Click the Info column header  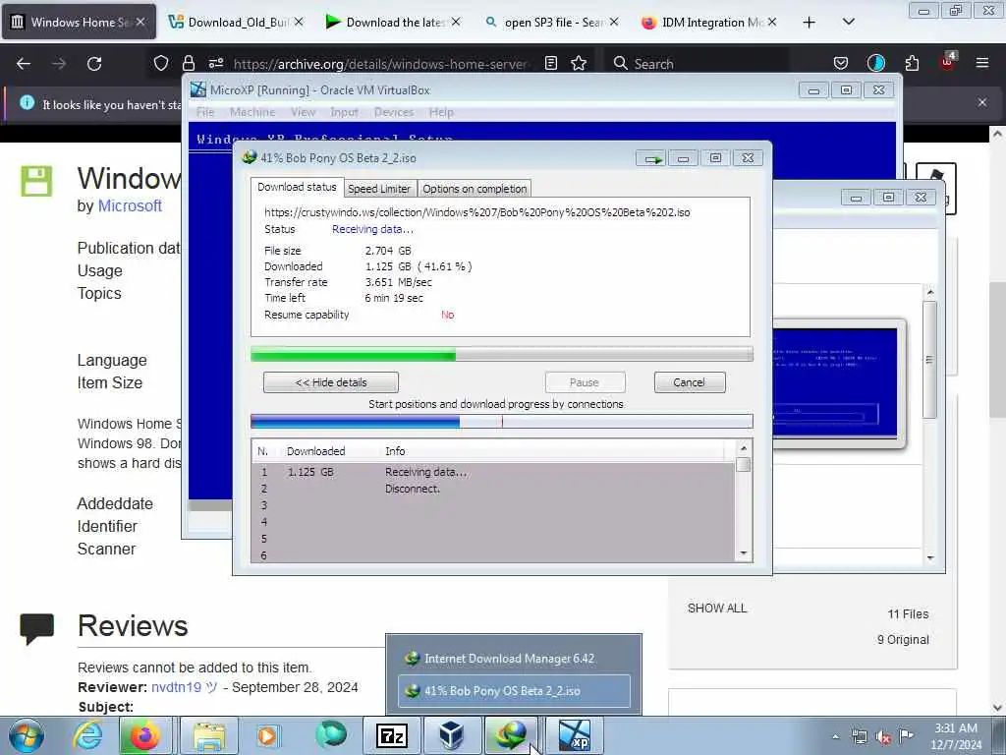point(395,451)
